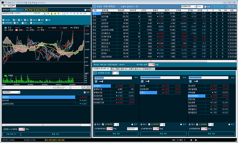Image resolution: width=238 pixels, height=143 pixels.
Task: Open the F1 condition search dropdown
Action: 131,78
